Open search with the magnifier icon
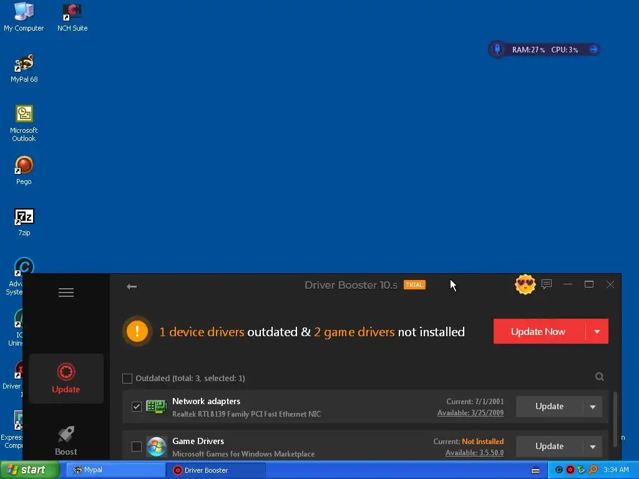The height and width of the screenshot is (479, 639). (x=599, y=377)
